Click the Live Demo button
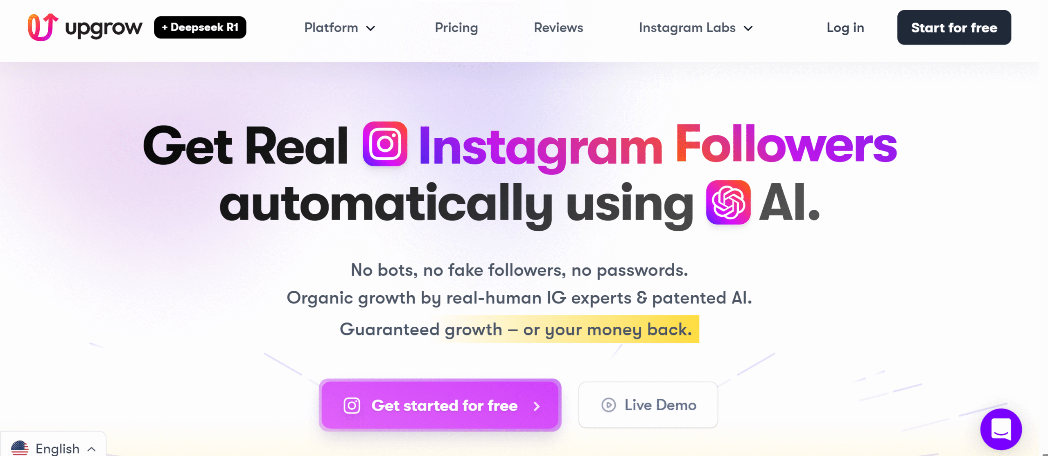This screenshot has height=456, width=1048. click(648, 405)
